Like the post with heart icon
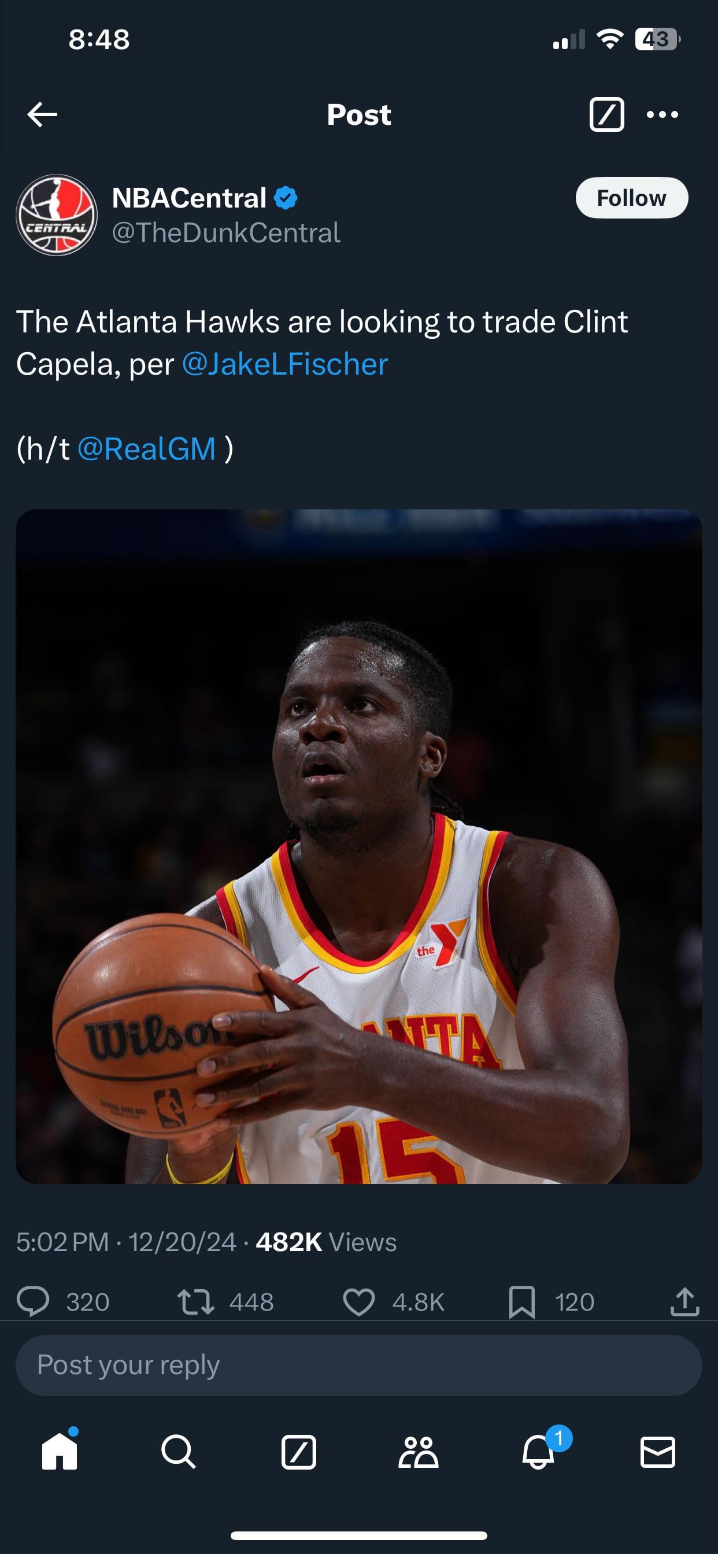Screen dimensions: 718x1554 click(x=359, y=1301)
